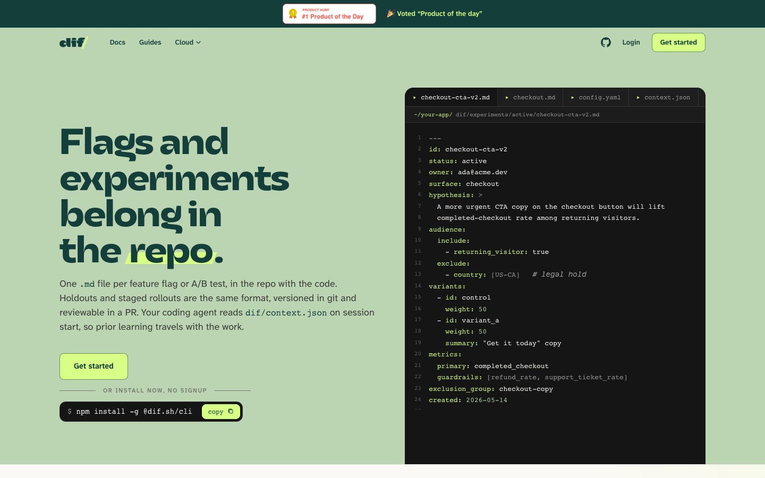Switch to the checkout-cta-v2.md tab
Image resolution: width=765 pixels, height=478 pixels.
pyautogui.click(x=451, y=97)
